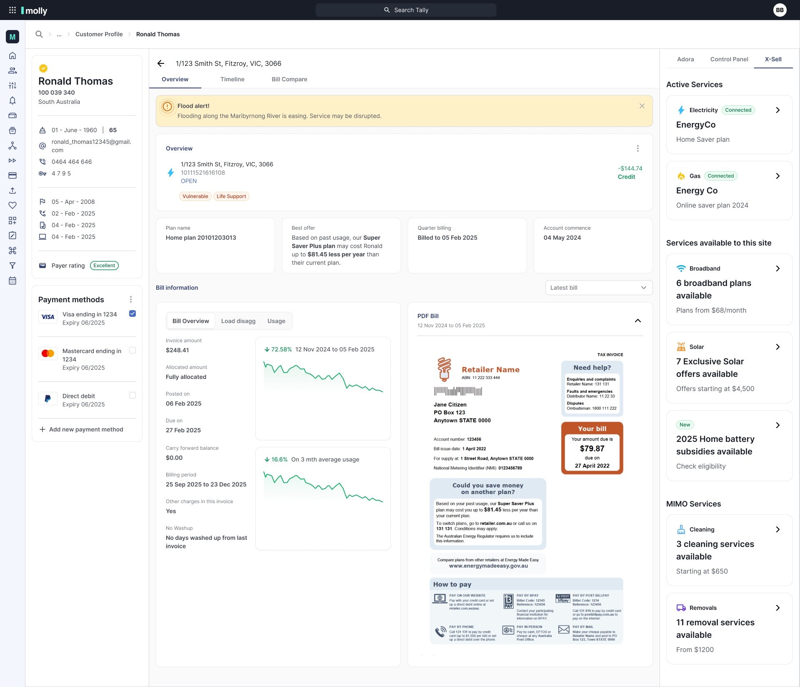The width and height of the screenshot is (800, 687).
Task: Open the calendar icon in left sidebar
Action: pyautogui.click(x=12, y=281)
